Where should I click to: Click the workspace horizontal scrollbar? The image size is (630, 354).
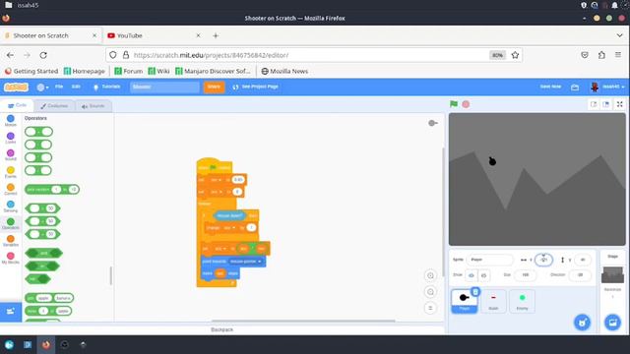[x=303, y=321]
